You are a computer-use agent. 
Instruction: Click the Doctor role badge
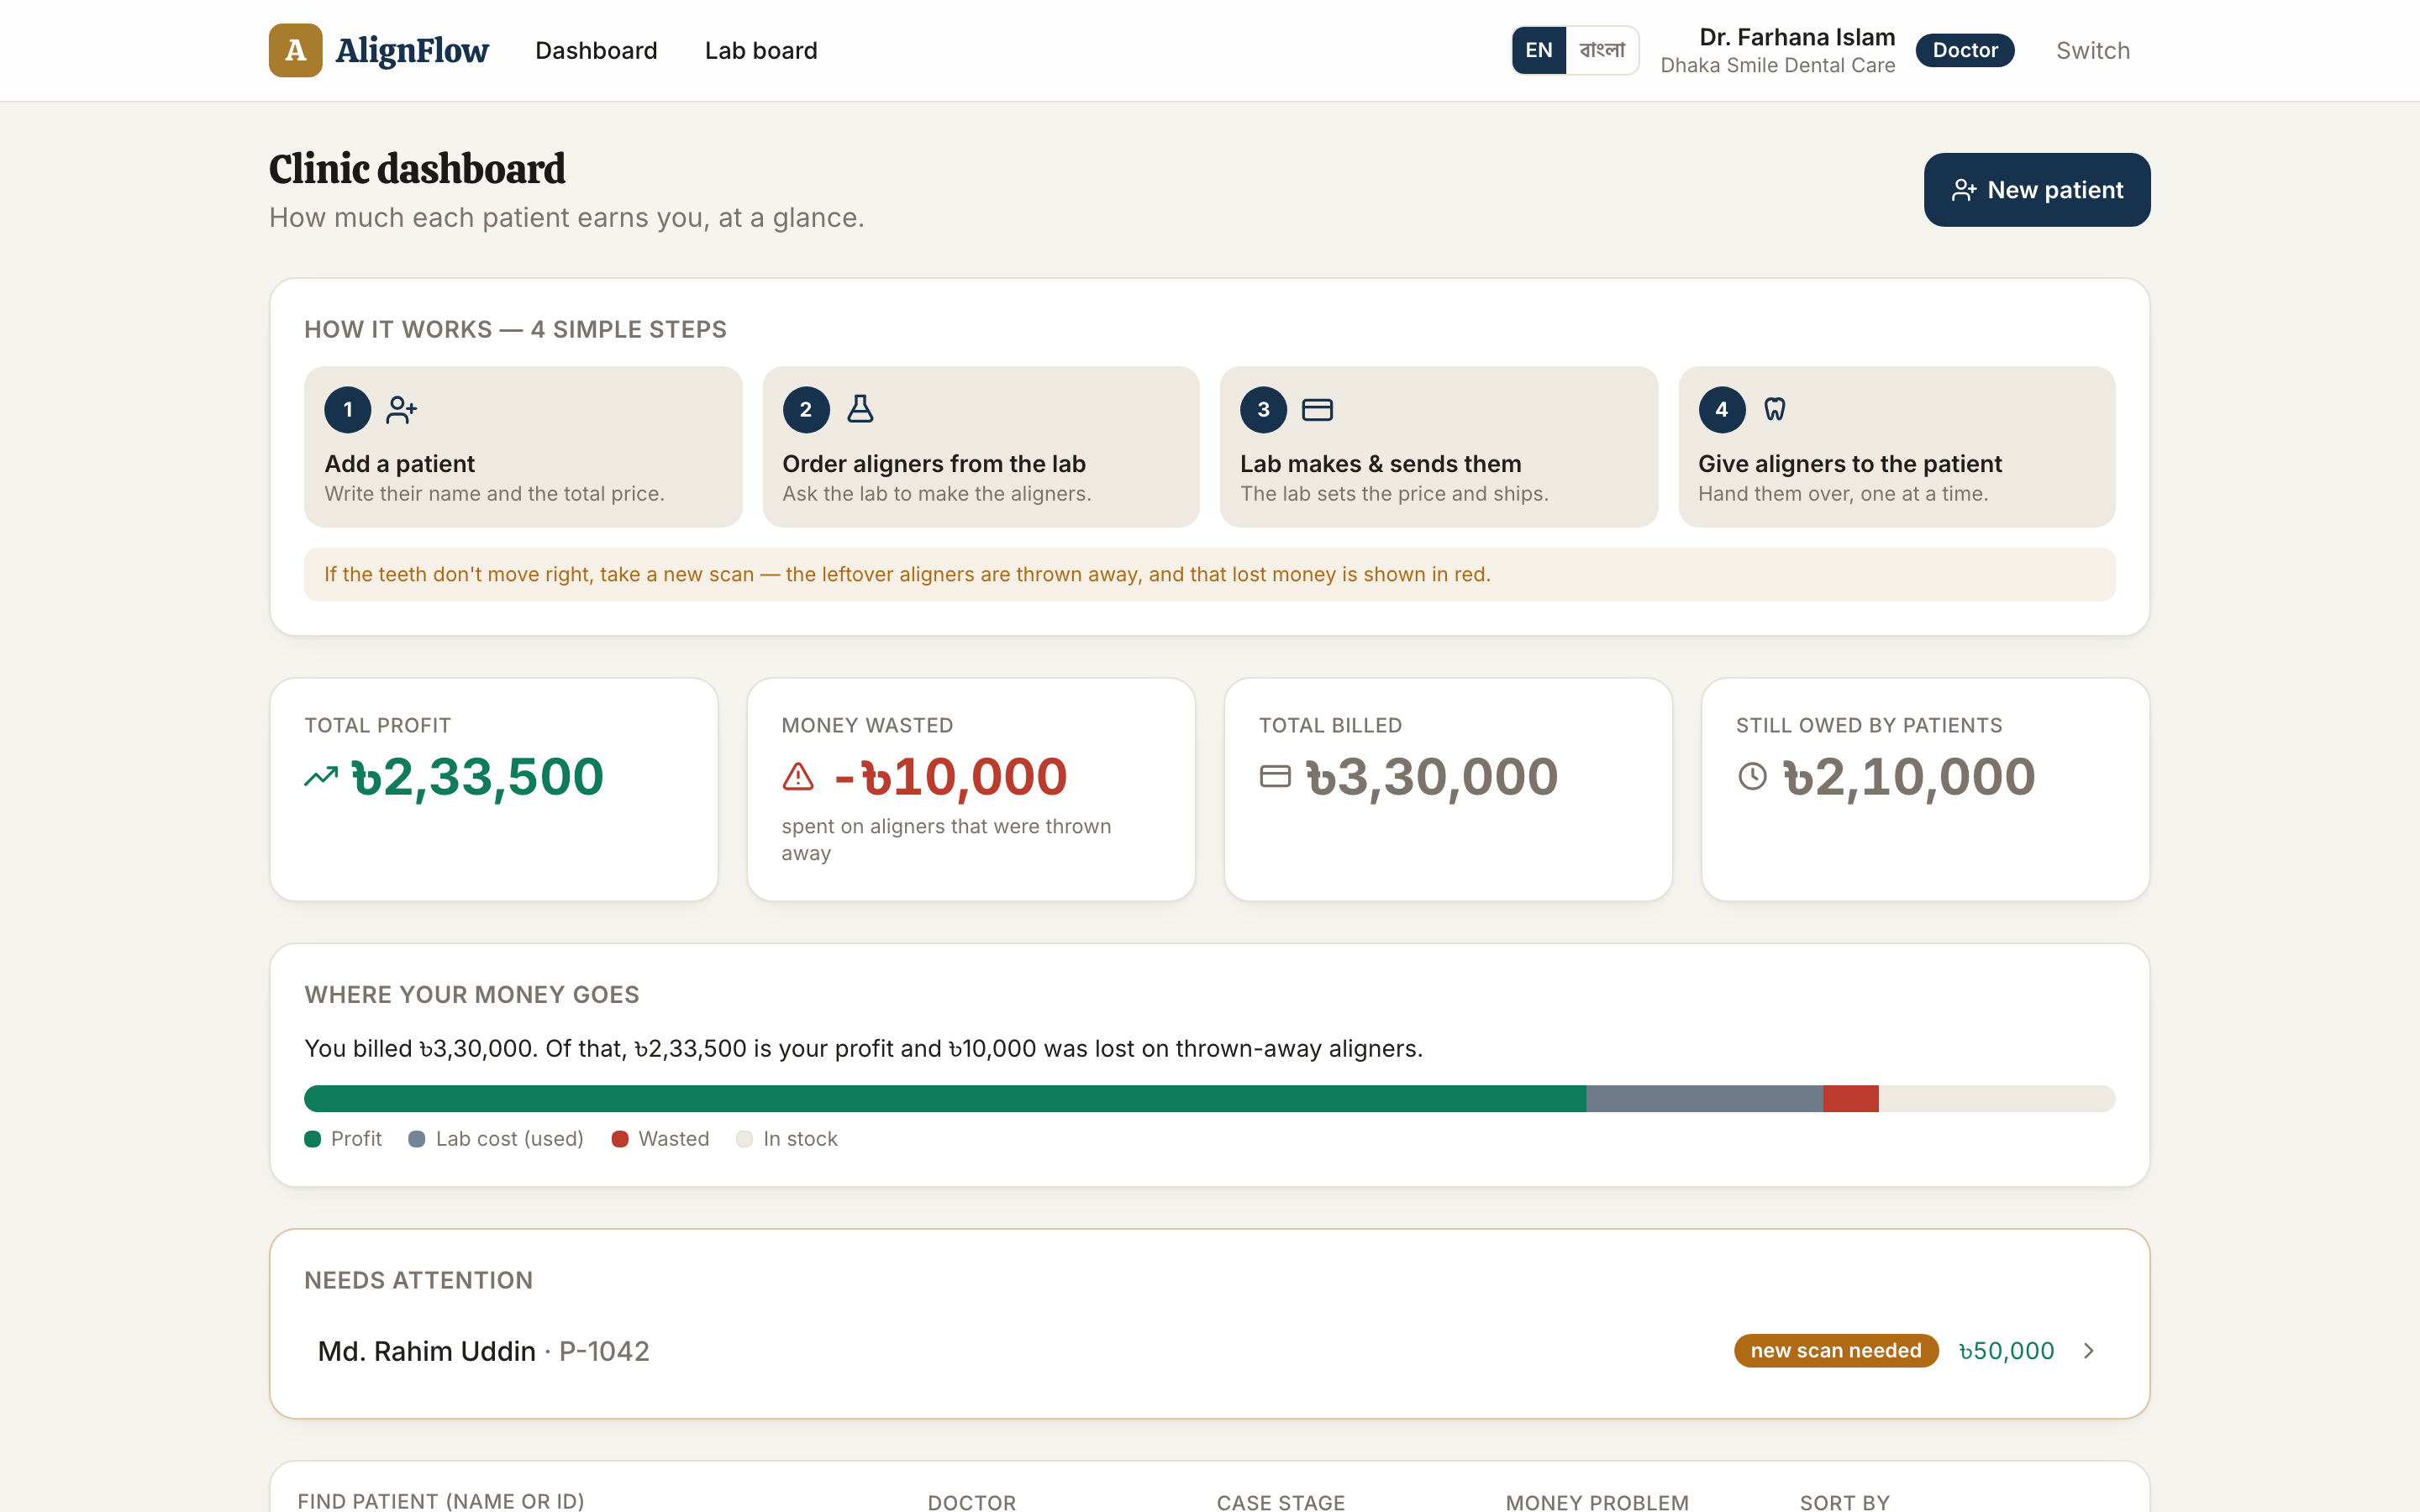click(x=1965, y=50)
